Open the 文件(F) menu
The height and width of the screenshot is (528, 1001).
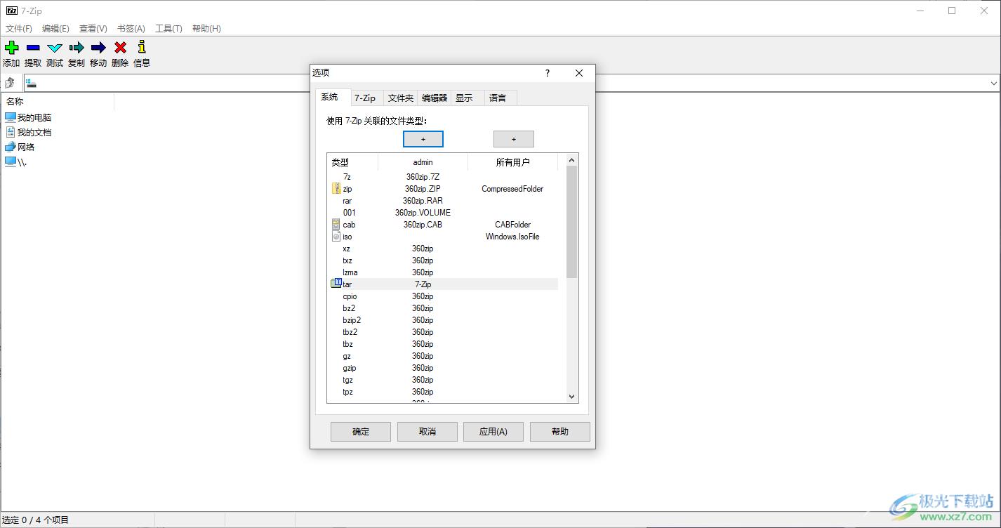(x=19, y=29)
